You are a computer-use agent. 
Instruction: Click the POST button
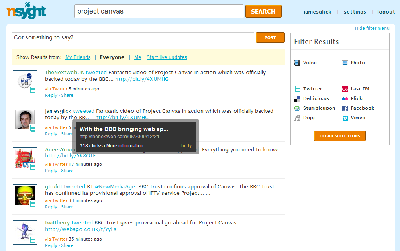(270, 37)
